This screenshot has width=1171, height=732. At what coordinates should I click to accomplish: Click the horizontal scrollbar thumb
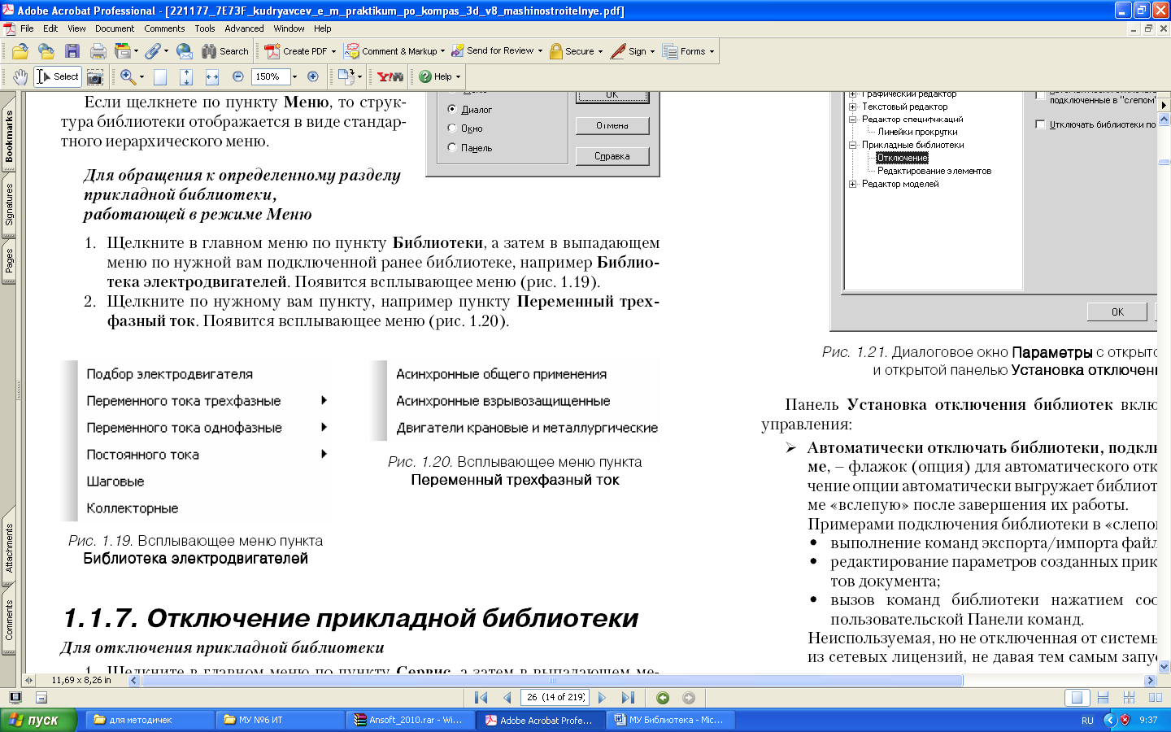click(552, 681)
